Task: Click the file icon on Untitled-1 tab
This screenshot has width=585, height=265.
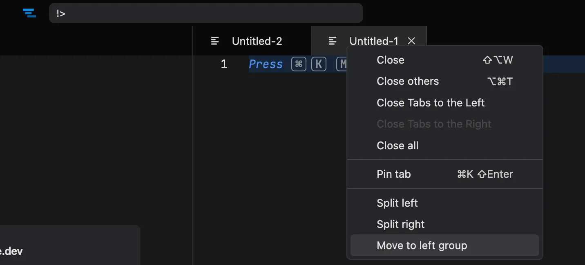Action: [333, 41]
